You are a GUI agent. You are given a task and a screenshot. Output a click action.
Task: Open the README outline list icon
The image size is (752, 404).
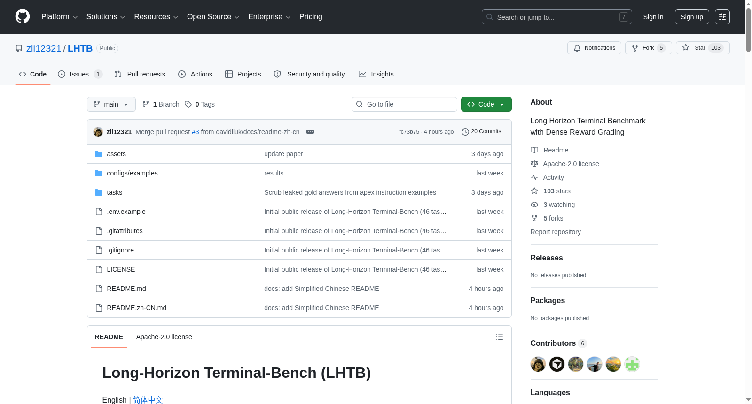(x=500, y=337)
